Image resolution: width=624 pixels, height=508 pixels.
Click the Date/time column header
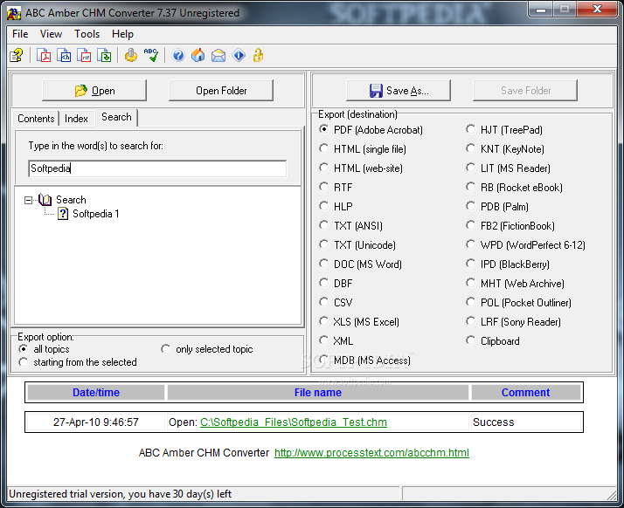[x=96, y=392]
